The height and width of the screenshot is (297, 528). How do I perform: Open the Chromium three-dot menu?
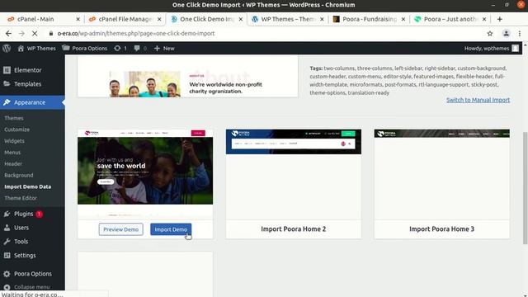(x=520, y=33)
